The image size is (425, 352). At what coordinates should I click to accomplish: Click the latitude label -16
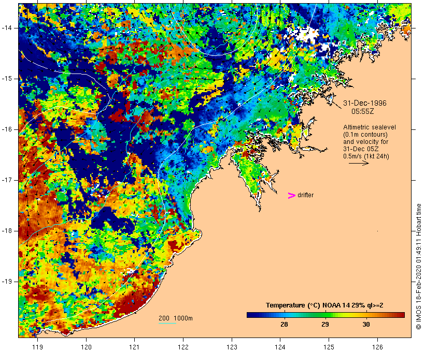pyautogui.click(x=7, y=129)
